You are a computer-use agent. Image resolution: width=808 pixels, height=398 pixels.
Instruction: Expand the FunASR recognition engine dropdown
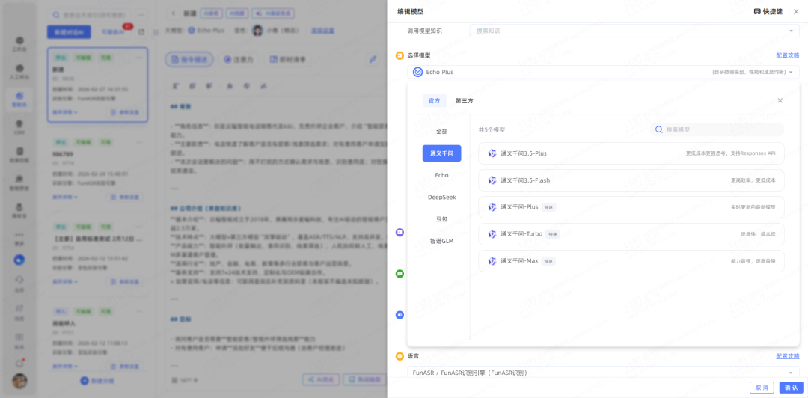click(x=791, y=373)
